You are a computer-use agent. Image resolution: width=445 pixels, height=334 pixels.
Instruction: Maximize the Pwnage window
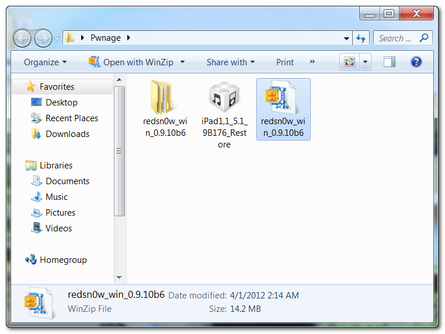pyautogui.click(x=389, y=13)
